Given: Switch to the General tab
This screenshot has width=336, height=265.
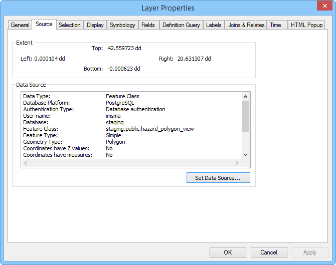Looking at the screenshot, I should pos(20,25).
